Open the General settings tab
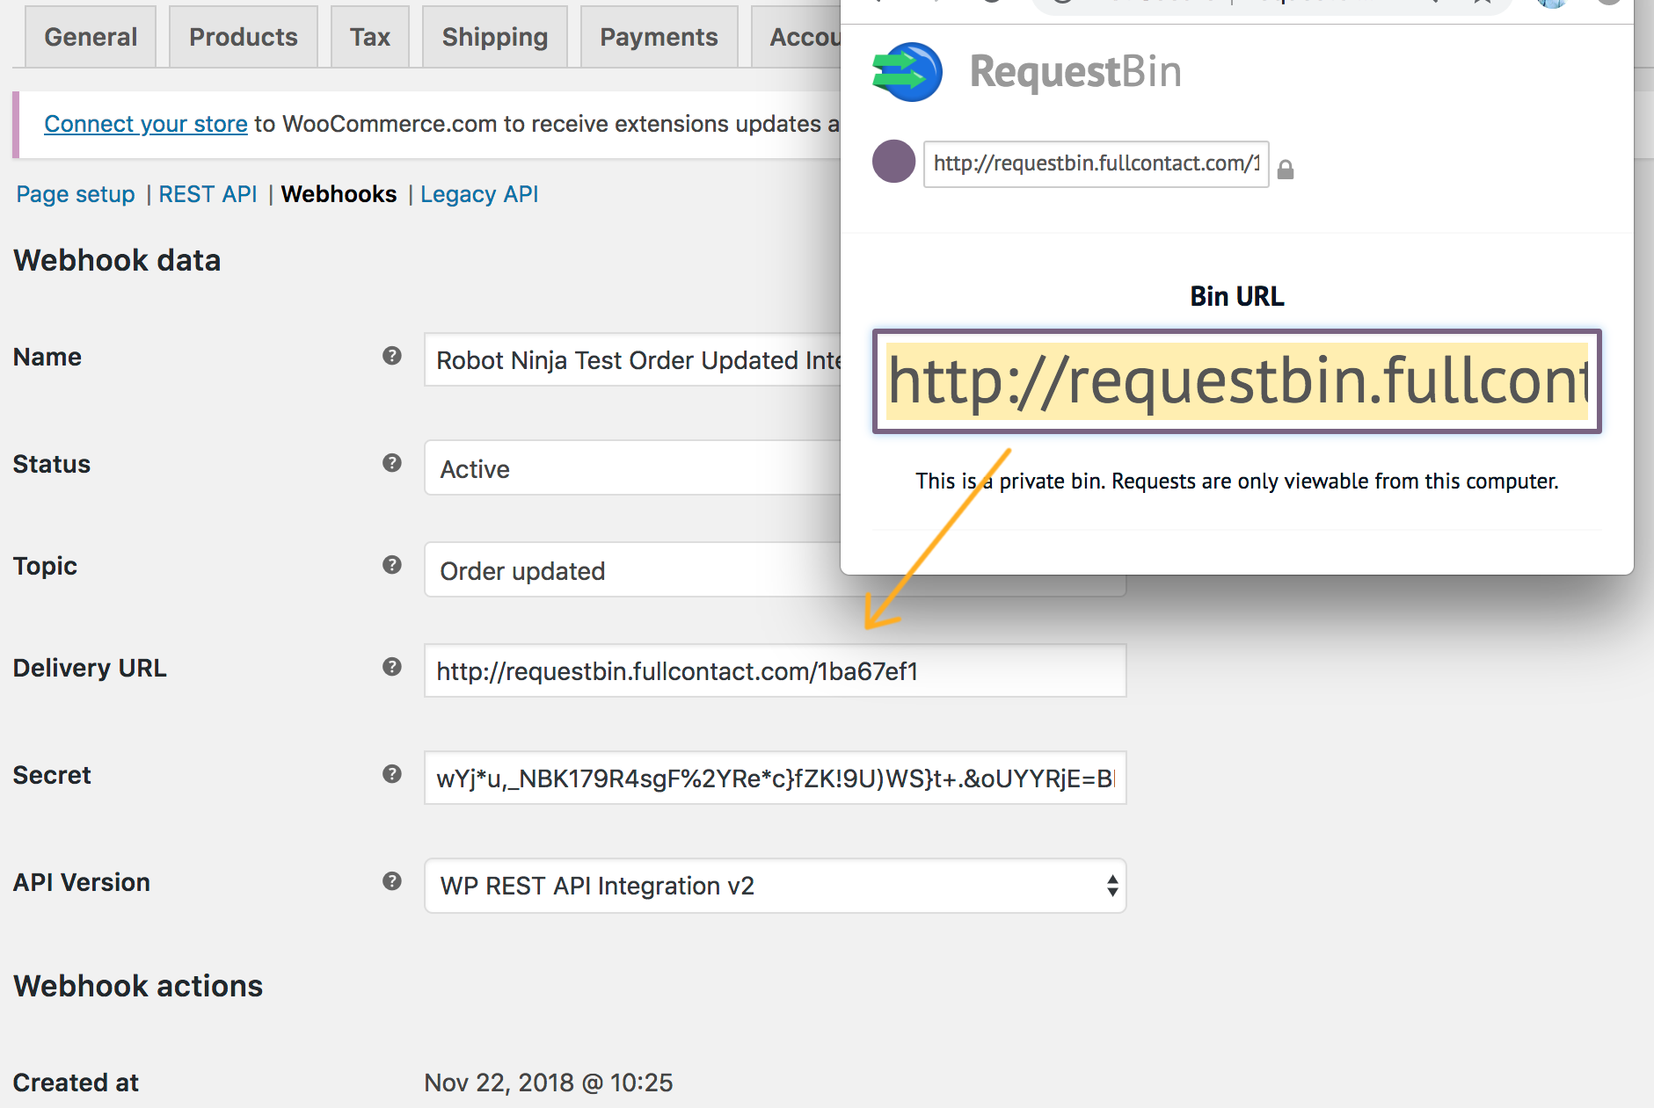This screenshot has width=1654, height=1108. tap(91, 37)
